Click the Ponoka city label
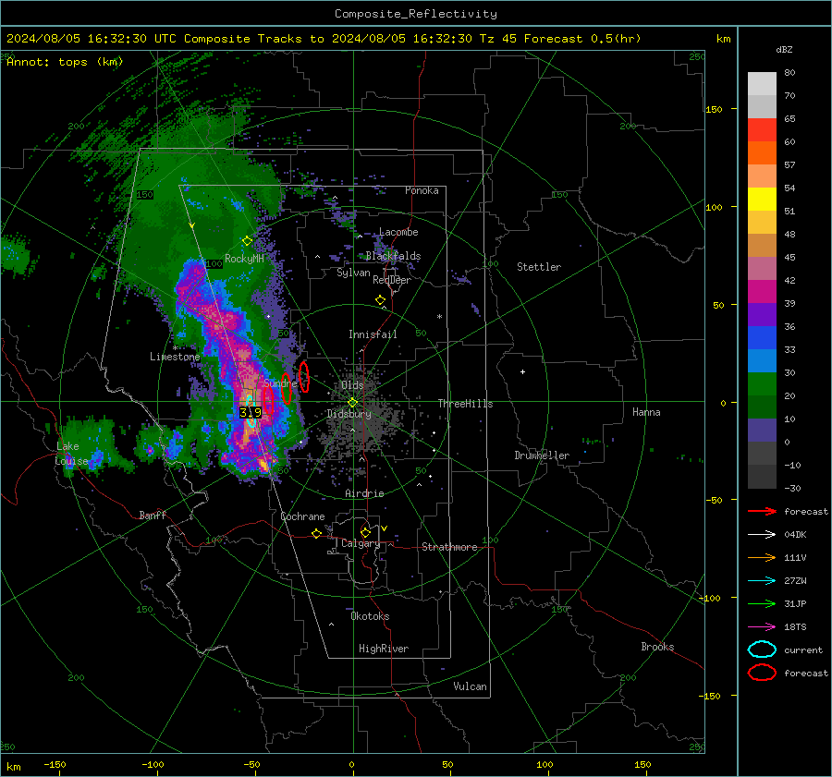This screenshot has height=777, width=832. click(x=422, y=190)
